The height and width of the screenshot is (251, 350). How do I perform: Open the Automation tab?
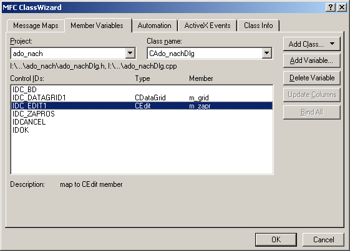[155, 26]
